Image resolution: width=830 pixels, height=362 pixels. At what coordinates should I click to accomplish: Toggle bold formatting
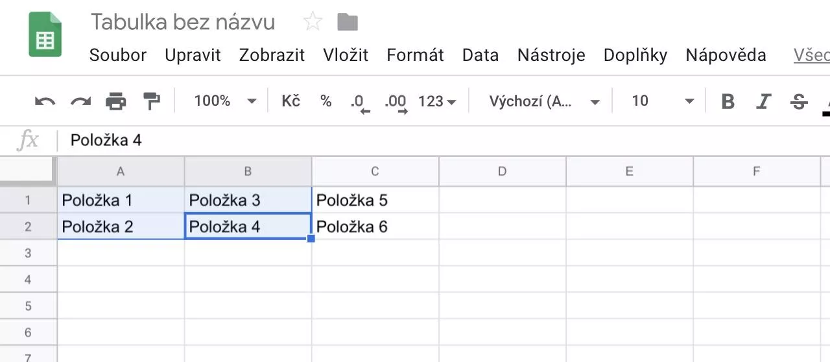pos(728,101)
